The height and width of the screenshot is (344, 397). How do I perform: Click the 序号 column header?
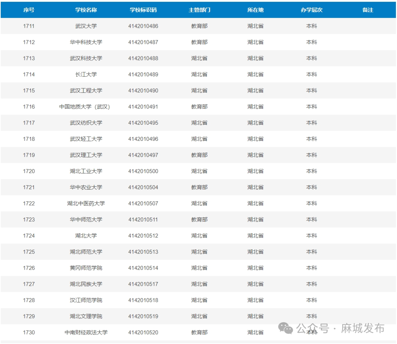29,10
